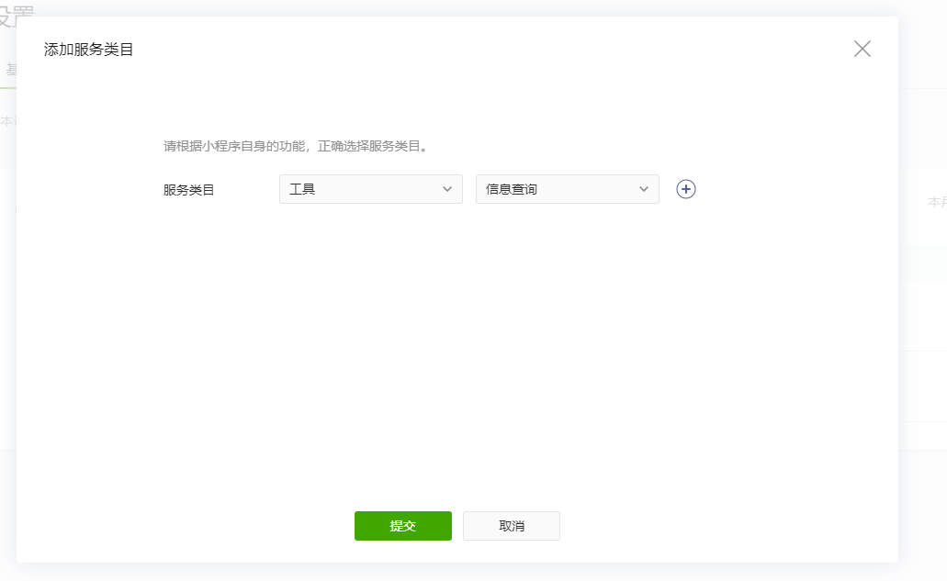Submit with the green 提交 button

[403, 526]
